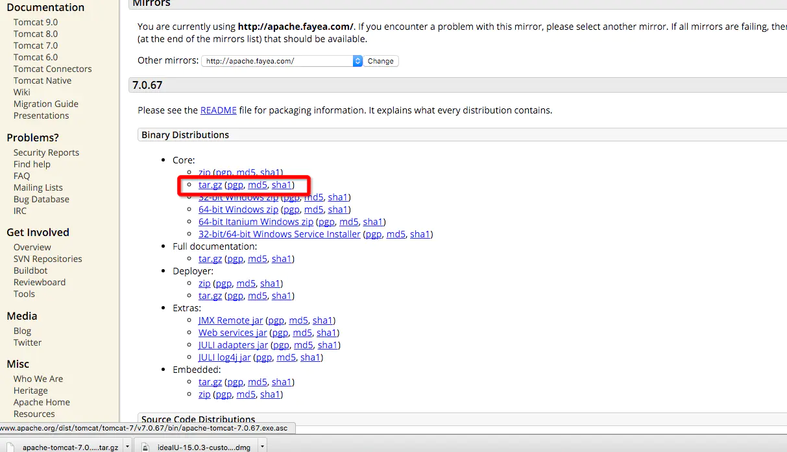
Task: Download the JULI log4j jar
Action: [224, 357]
